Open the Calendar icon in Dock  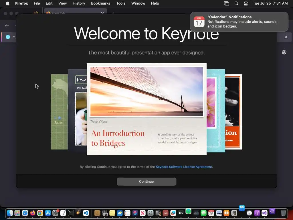point(211,213)
